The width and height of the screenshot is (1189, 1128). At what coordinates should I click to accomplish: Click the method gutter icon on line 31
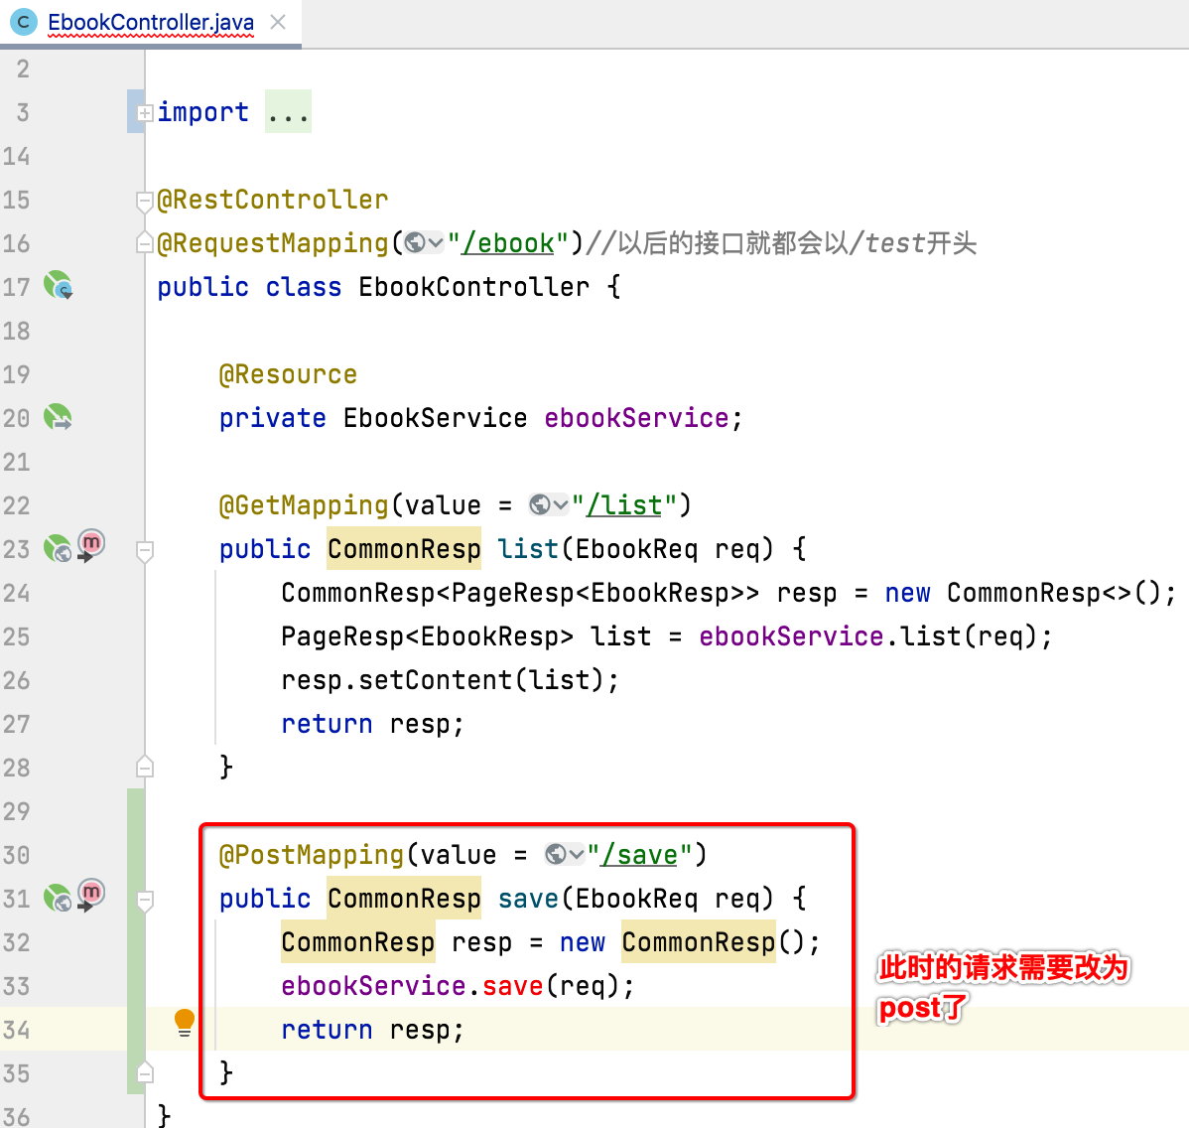pyautogui.click(x=91, y=895)
